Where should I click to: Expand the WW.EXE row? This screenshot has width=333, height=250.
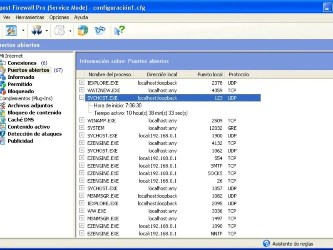(x=82, y=210)
